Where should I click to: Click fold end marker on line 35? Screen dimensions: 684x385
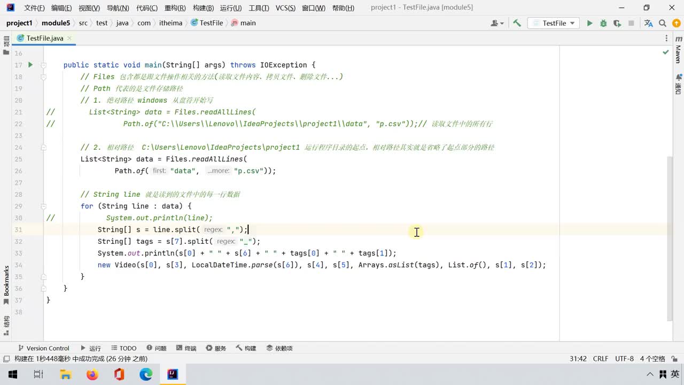(x=44, y=277)
